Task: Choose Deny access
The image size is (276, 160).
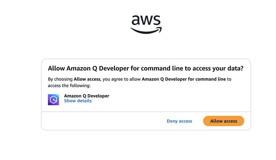Action: point(179,121)
